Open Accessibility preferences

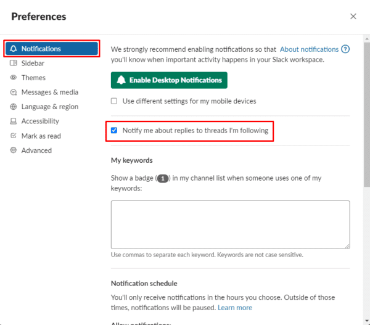[40, 121]
